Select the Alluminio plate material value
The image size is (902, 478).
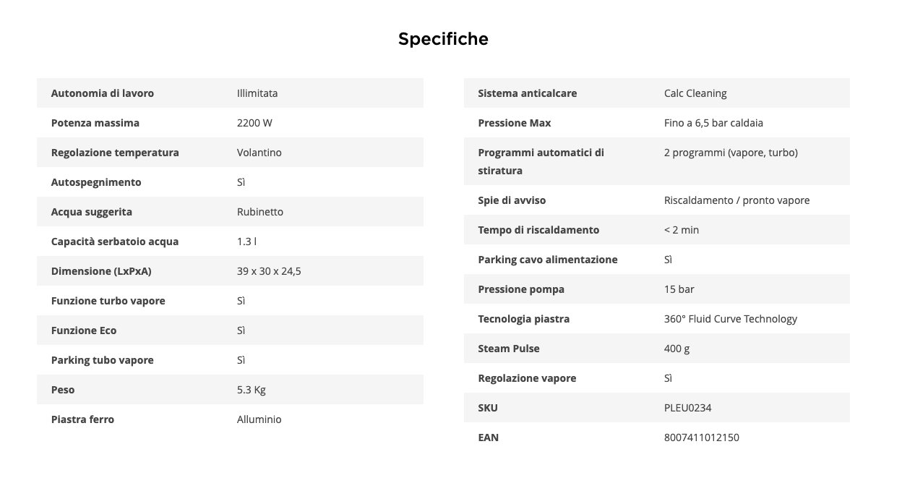(259, 419)
